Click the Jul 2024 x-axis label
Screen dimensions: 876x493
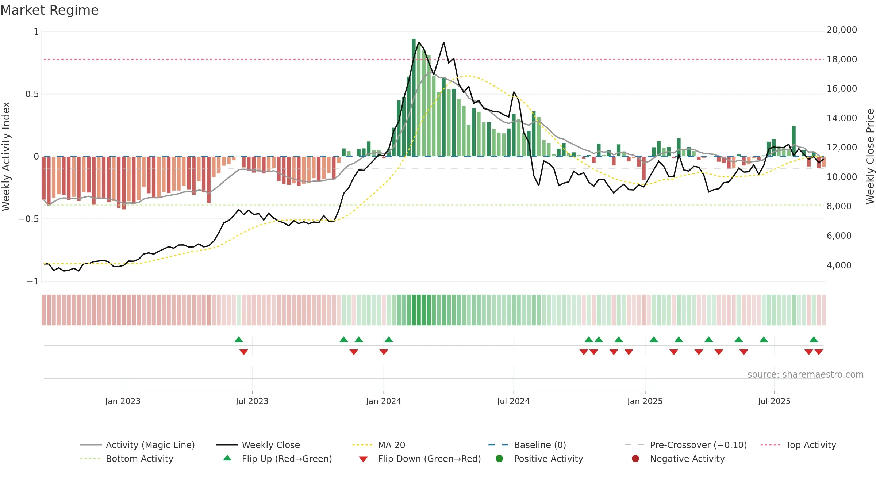pos(514,401)
